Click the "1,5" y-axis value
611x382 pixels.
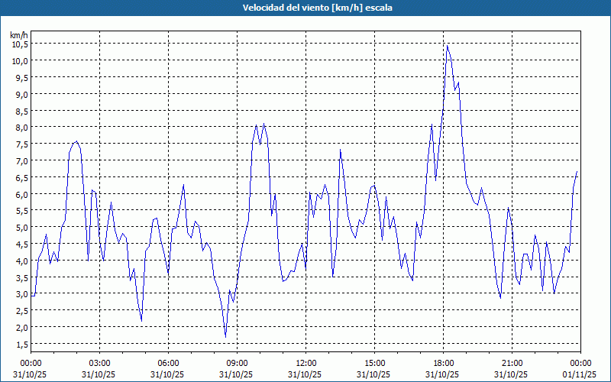click(x=19, y=345)
